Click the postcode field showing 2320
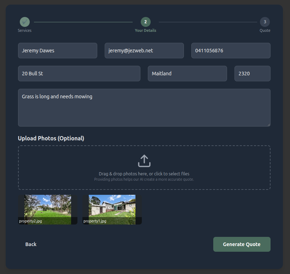The width and height of the screenshot is (290, 274). click(252, 74)
